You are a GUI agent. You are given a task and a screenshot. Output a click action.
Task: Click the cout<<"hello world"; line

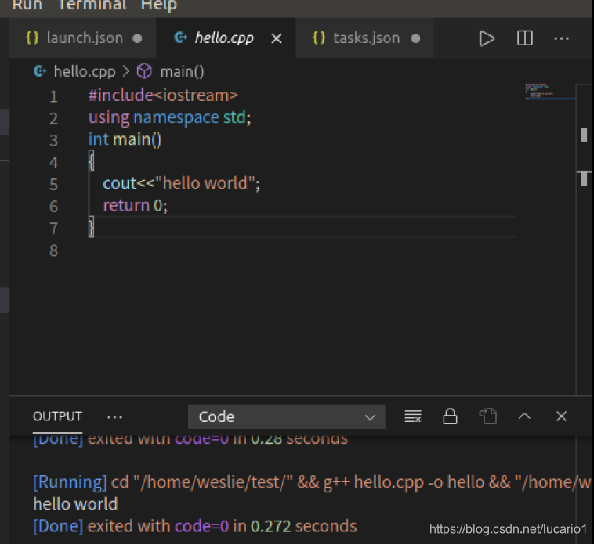click(x=182, y=183)
